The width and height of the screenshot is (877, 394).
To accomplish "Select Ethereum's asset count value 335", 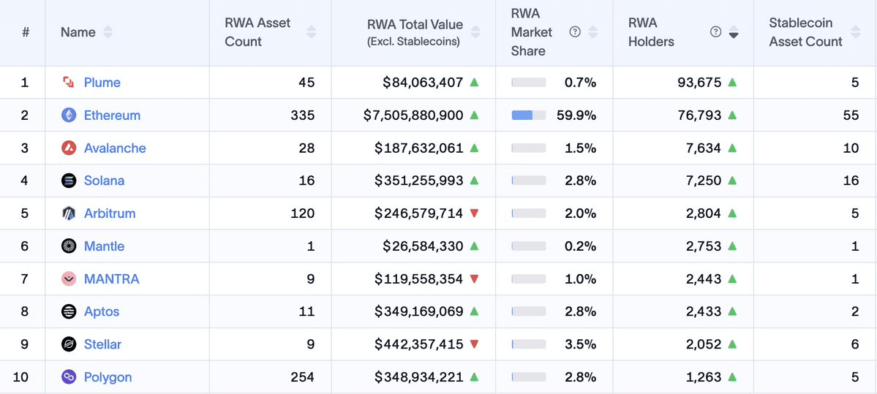I will click(303, 115).
